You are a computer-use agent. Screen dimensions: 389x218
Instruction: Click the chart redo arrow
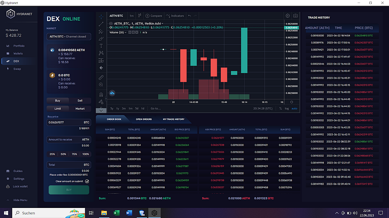195,16
